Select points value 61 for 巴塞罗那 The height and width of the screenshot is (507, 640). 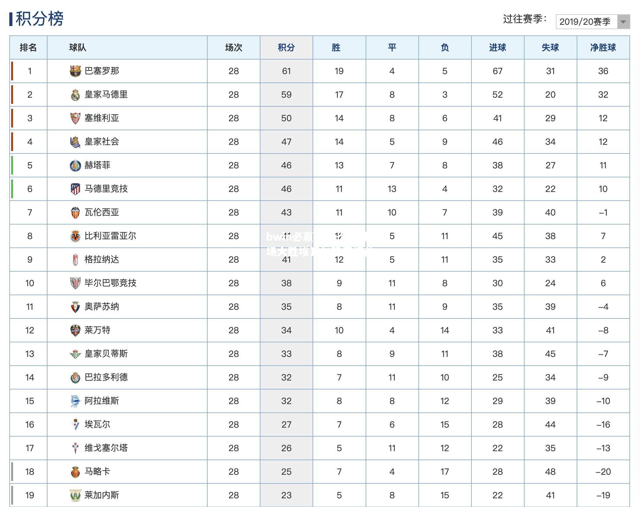(x=286, y=71)
